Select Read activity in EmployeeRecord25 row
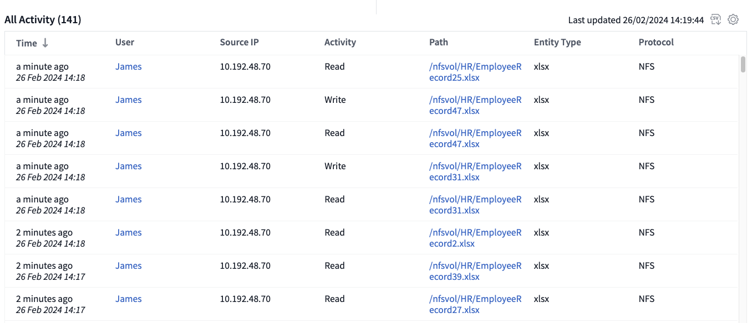Viewport: 752px width, 323px height. 334,66
